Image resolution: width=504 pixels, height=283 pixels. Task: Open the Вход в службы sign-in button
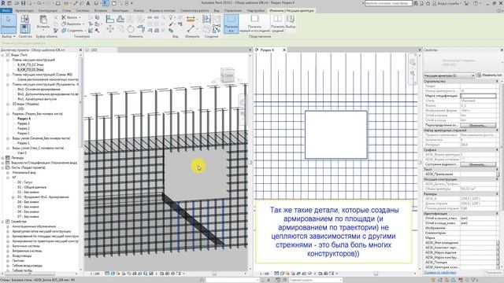pyautogui.click(x=447, y=3)
